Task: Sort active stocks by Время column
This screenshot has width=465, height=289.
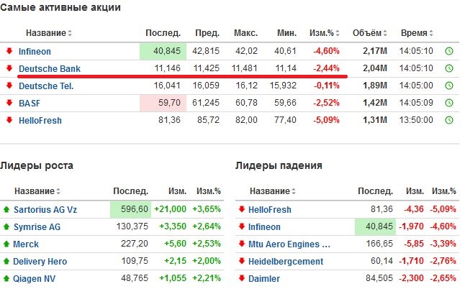Action: click(x=417, y=33)
